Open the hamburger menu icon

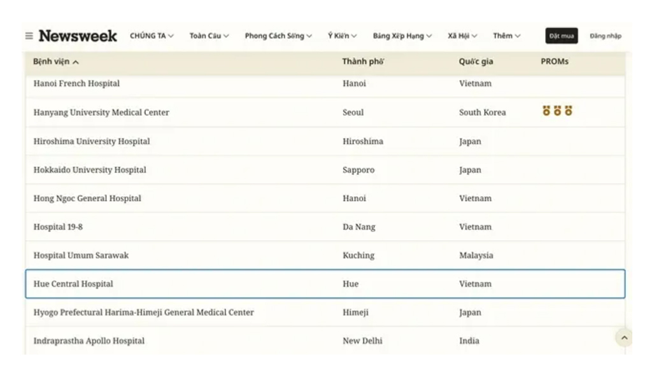(x=29, y=36)
